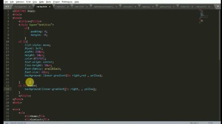
Task: Select the currently active file tab
Action: (42, 7)
